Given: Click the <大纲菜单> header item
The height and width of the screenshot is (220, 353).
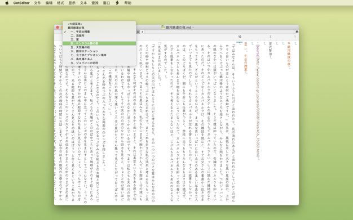Looking at the screenshot, I should (x=99, y=24).
